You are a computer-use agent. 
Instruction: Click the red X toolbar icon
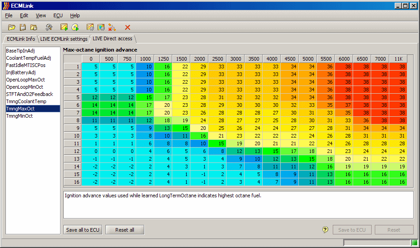point(127,28)
